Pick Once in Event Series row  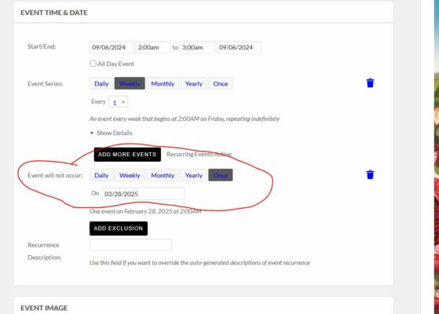click(x=221, y=84)
